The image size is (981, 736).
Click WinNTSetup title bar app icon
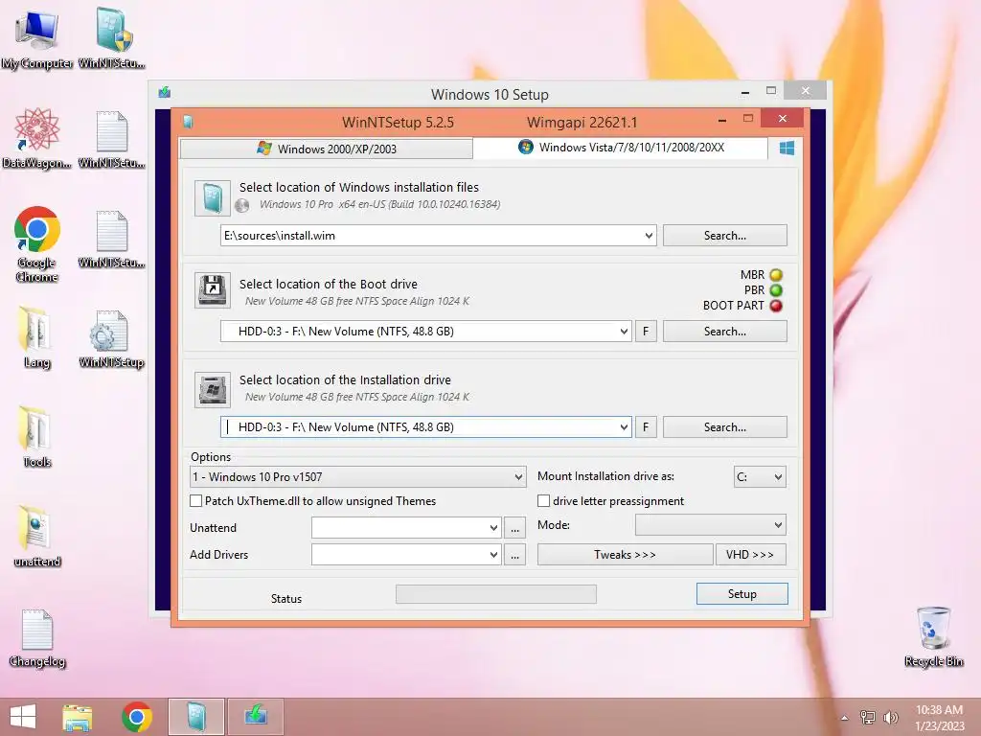(188, 122)
